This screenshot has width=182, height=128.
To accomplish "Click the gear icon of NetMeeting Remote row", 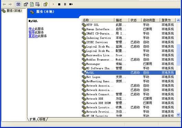I will 84,81.
